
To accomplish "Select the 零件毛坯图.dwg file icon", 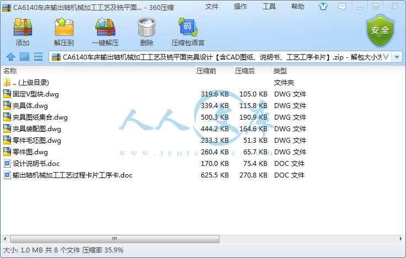I will (7, 140).
